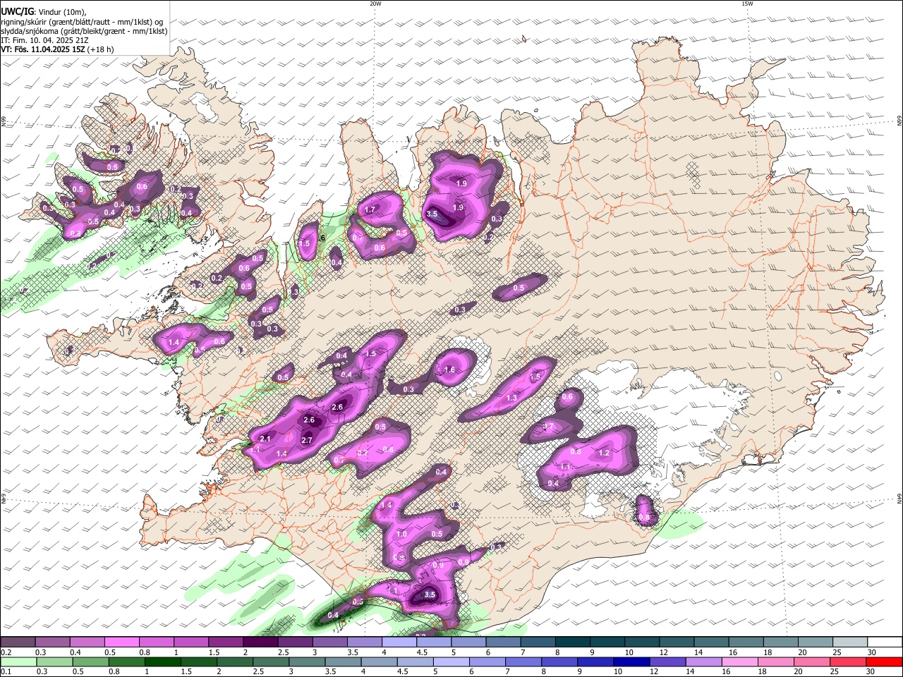Click the 'rigning/skúrir' legend description line
The image size is (903, 677).
click(82, 21)
